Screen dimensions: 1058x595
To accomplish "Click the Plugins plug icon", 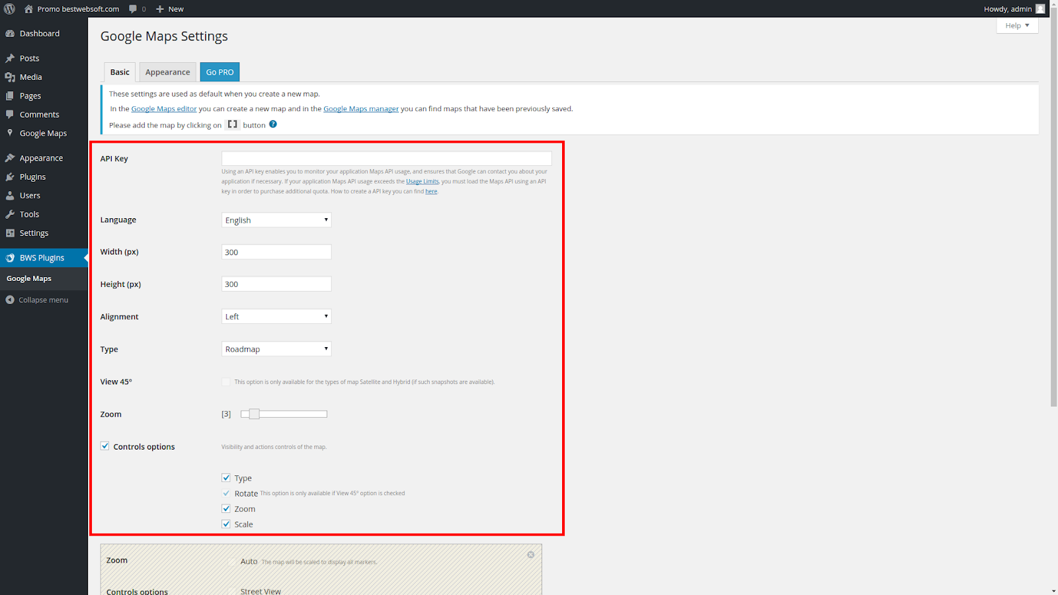I will click(10, 177).
